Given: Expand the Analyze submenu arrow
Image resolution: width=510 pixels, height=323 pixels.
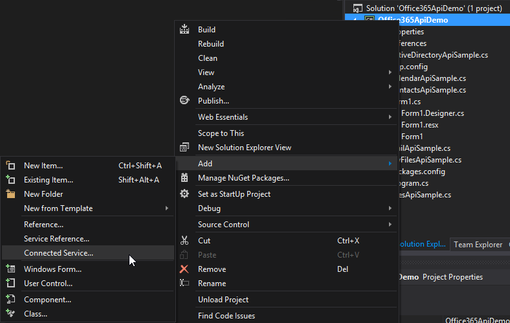Looking at the screenshot, I should pos(390,87).
